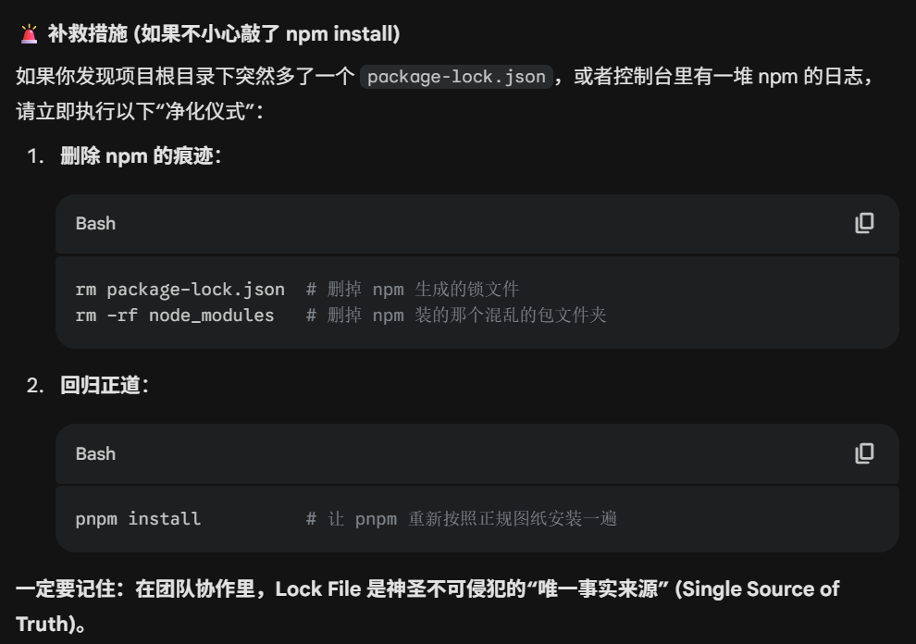
Task: Click the "pnpm install" command text
Action: [138, 518]
